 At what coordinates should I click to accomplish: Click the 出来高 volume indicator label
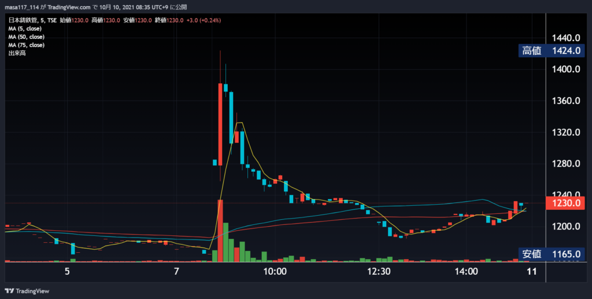point(17,53)
